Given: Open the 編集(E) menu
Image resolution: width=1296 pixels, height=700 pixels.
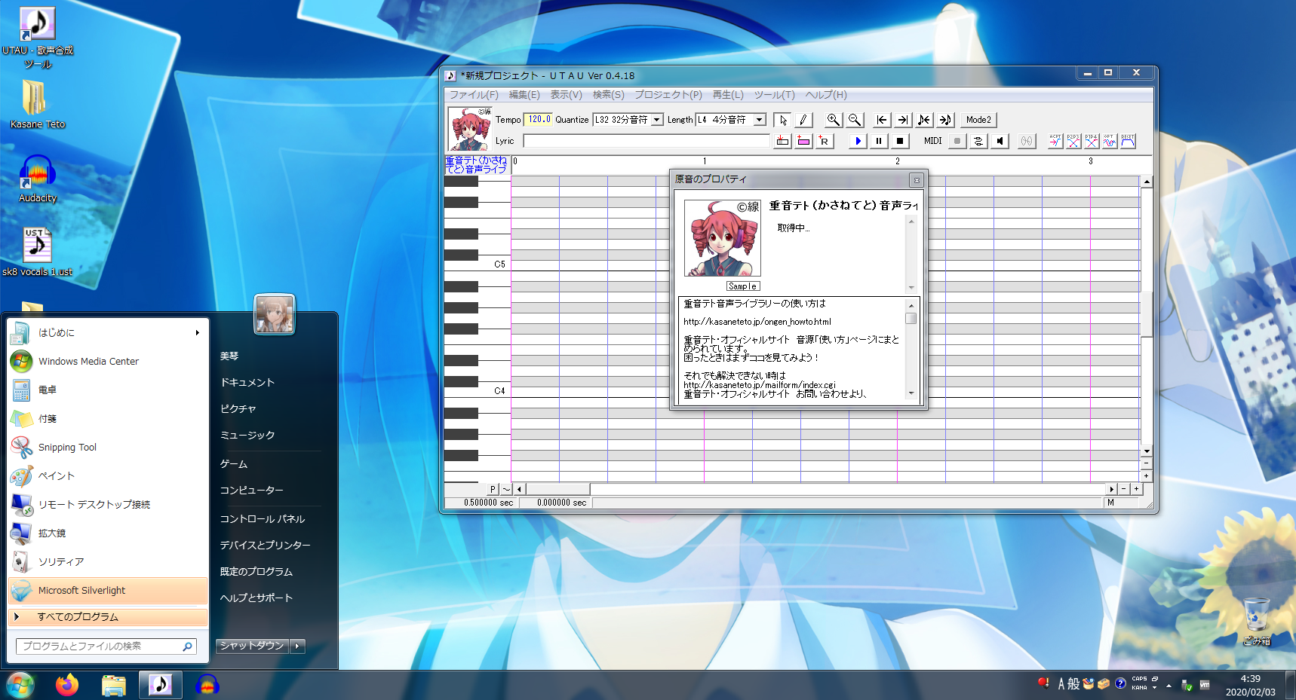Looking at the screenshot, I should [524, 95].
